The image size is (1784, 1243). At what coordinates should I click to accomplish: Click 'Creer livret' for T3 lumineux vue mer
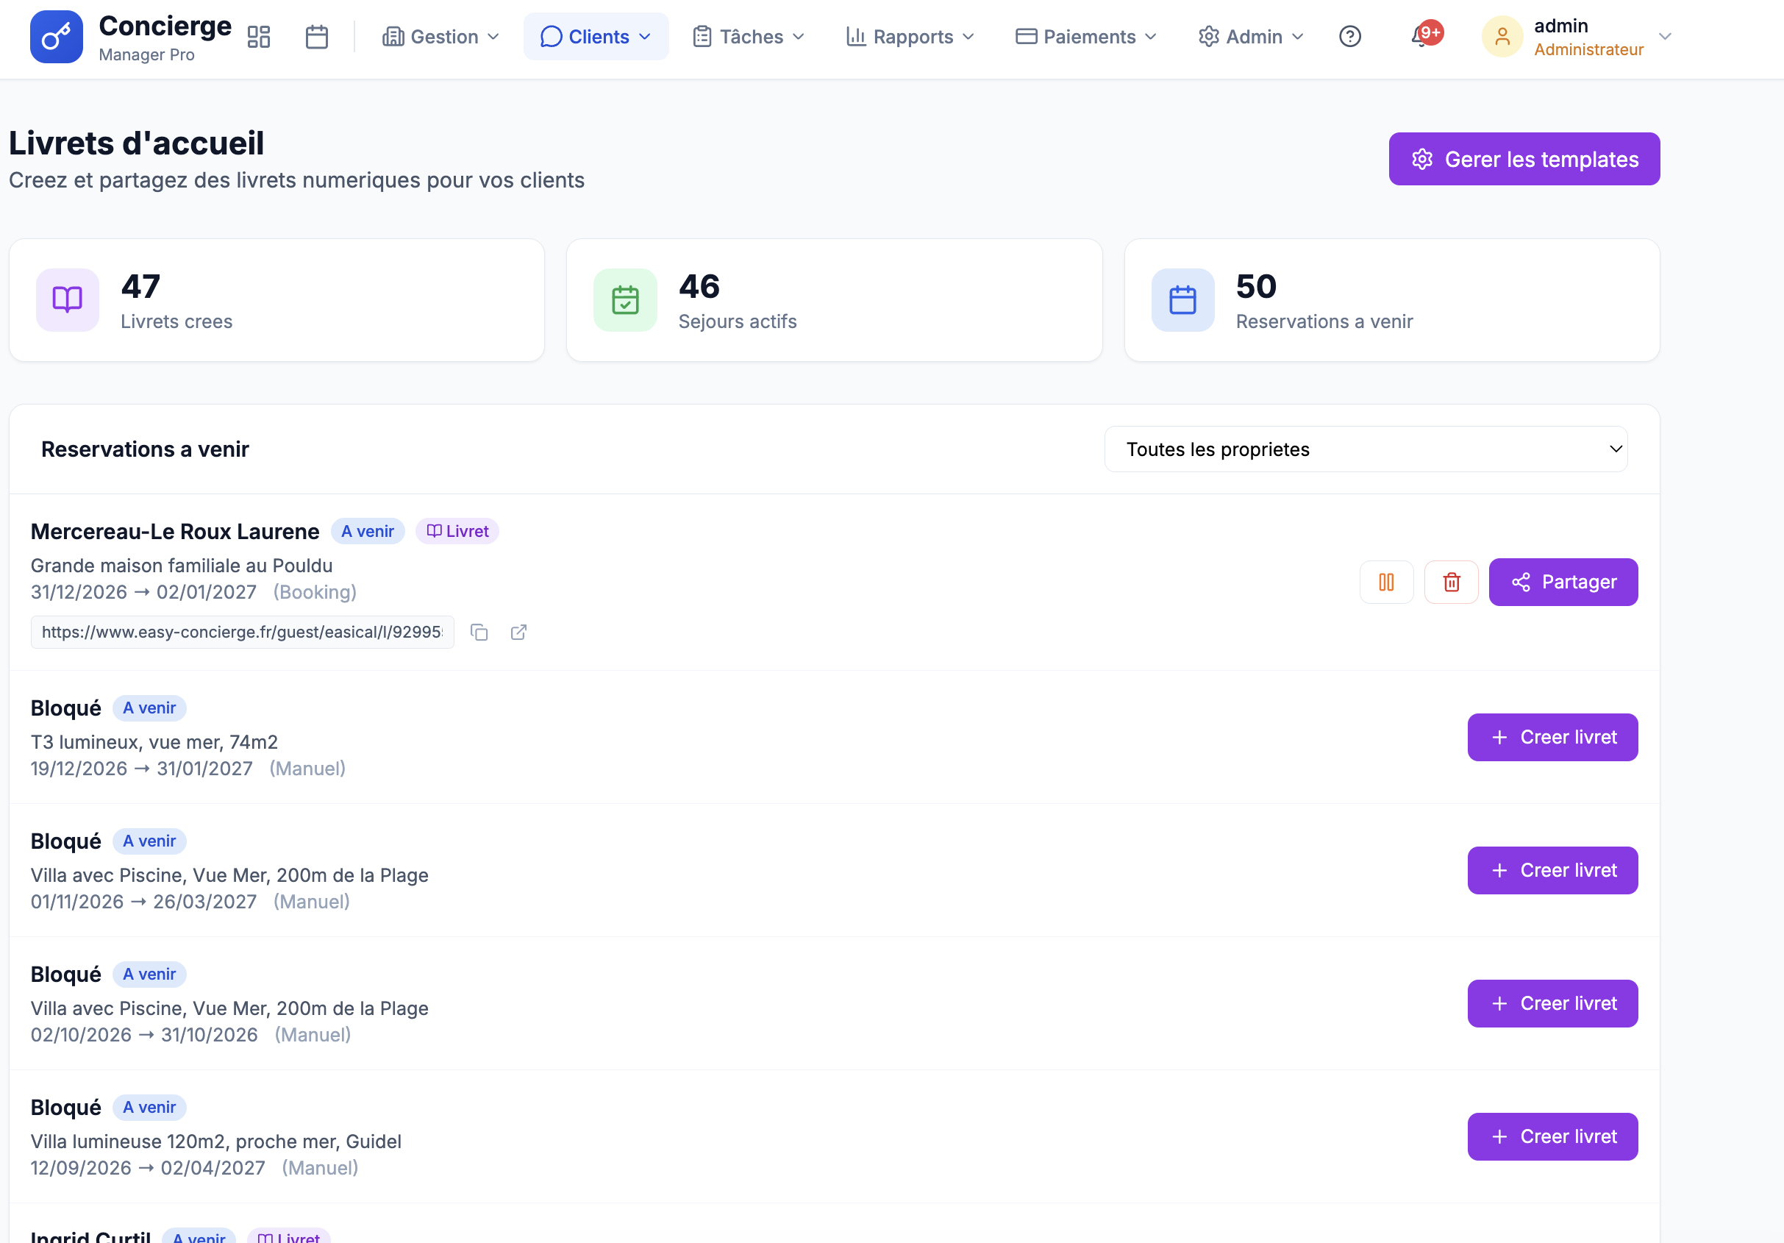click(1552, 737)
